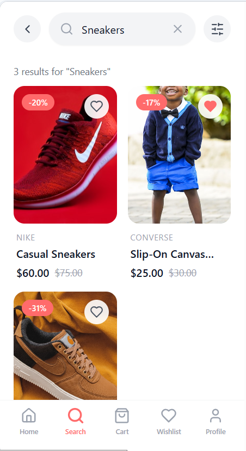Go to the Wishlist tab

click(169, 422)
